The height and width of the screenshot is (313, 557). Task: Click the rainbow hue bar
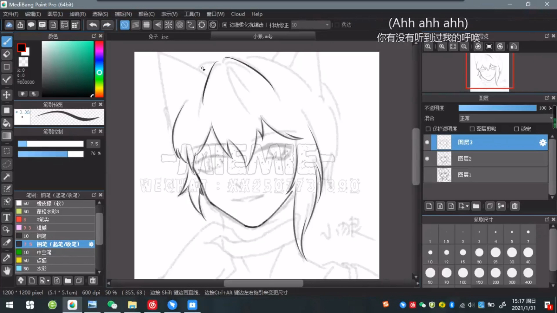[x=99, y=69]
